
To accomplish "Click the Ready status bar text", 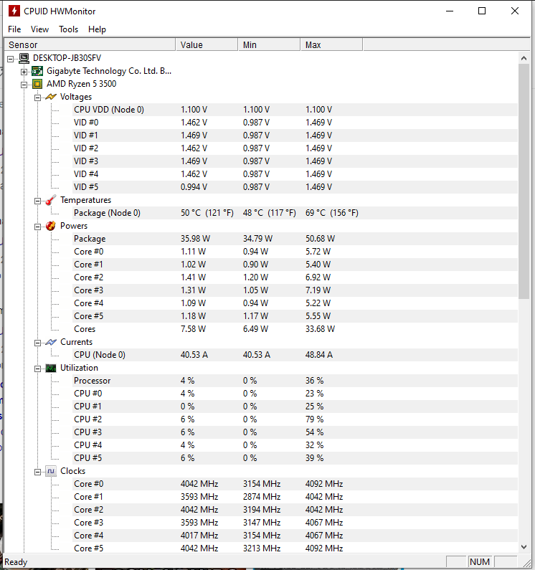I will point(16,562).
